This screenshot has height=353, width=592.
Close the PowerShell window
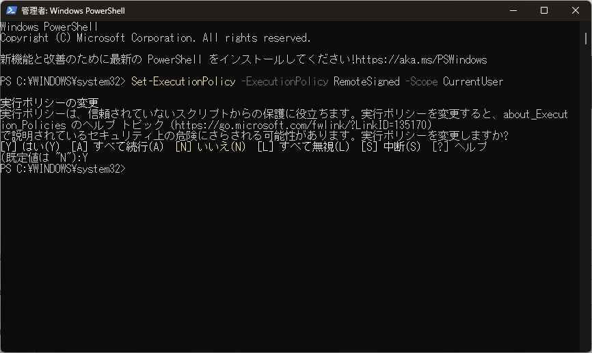[x=576, y=10]
